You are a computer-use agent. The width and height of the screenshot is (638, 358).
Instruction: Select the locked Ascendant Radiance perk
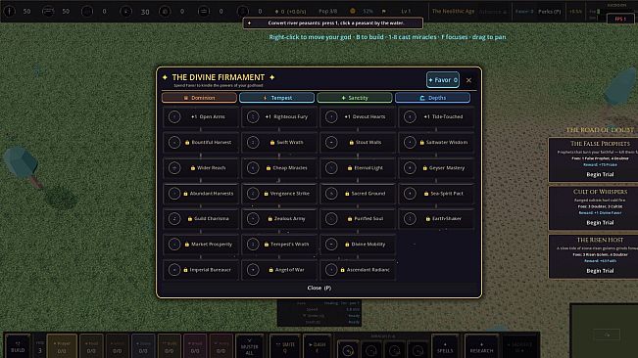pyautogui.click(x=358, y=270)
